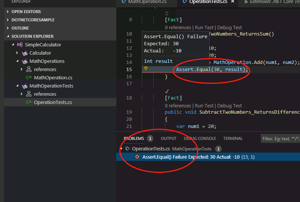The width and height of the screenshot is (300, 202).
Task: Click the SubtractTwoNumbers_ReturnsDifference method name
Action: click(x=250, y=112)
